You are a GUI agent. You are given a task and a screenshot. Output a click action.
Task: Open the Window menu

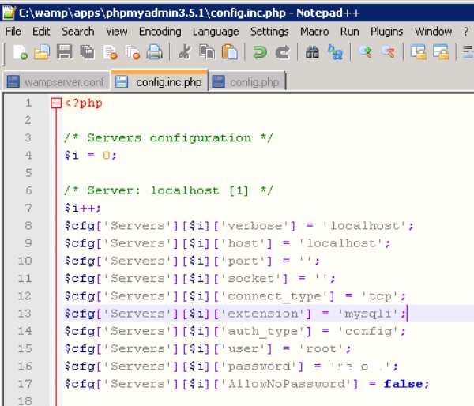pyautogui.click(x=434, y=32)
